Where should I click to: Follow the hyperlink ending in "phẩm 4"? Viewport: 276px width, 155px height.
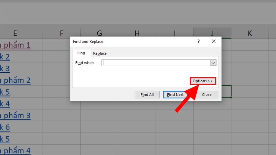(x=15, y=151)
